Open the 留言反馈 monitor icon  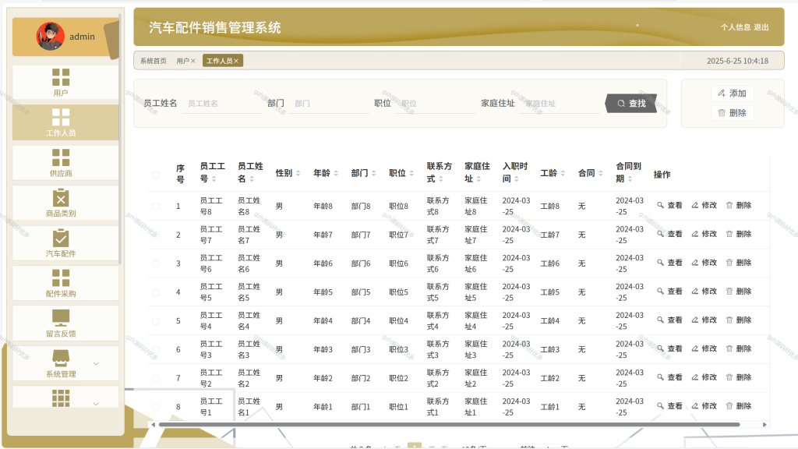[x=61, y=318]
